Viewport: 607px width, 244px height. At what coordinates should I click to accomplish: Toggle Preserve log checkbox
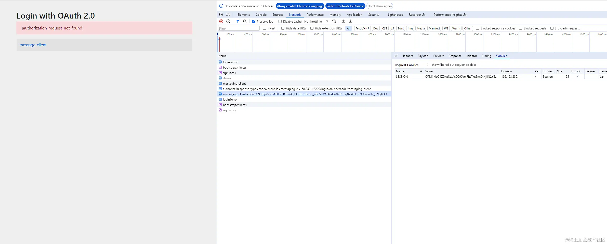pyautogui.click(x=254, y=22)
